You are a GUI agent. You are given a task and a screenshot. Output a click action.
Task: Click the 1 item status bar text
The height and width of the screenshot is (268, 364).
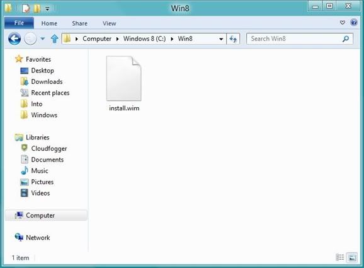20,258
